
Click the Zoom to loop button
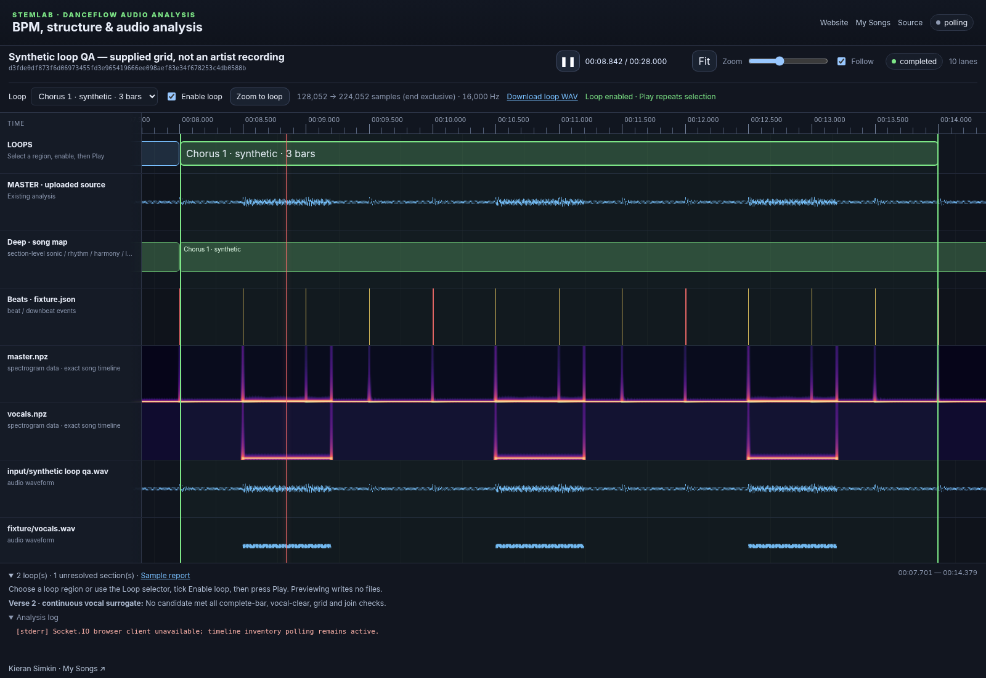point(259,97)
